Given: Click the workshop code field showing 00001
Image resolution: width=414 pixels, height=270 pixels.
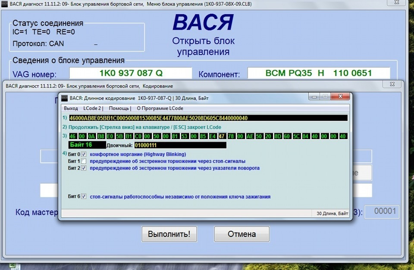Looking at the screenshot, I should [382, 212].
